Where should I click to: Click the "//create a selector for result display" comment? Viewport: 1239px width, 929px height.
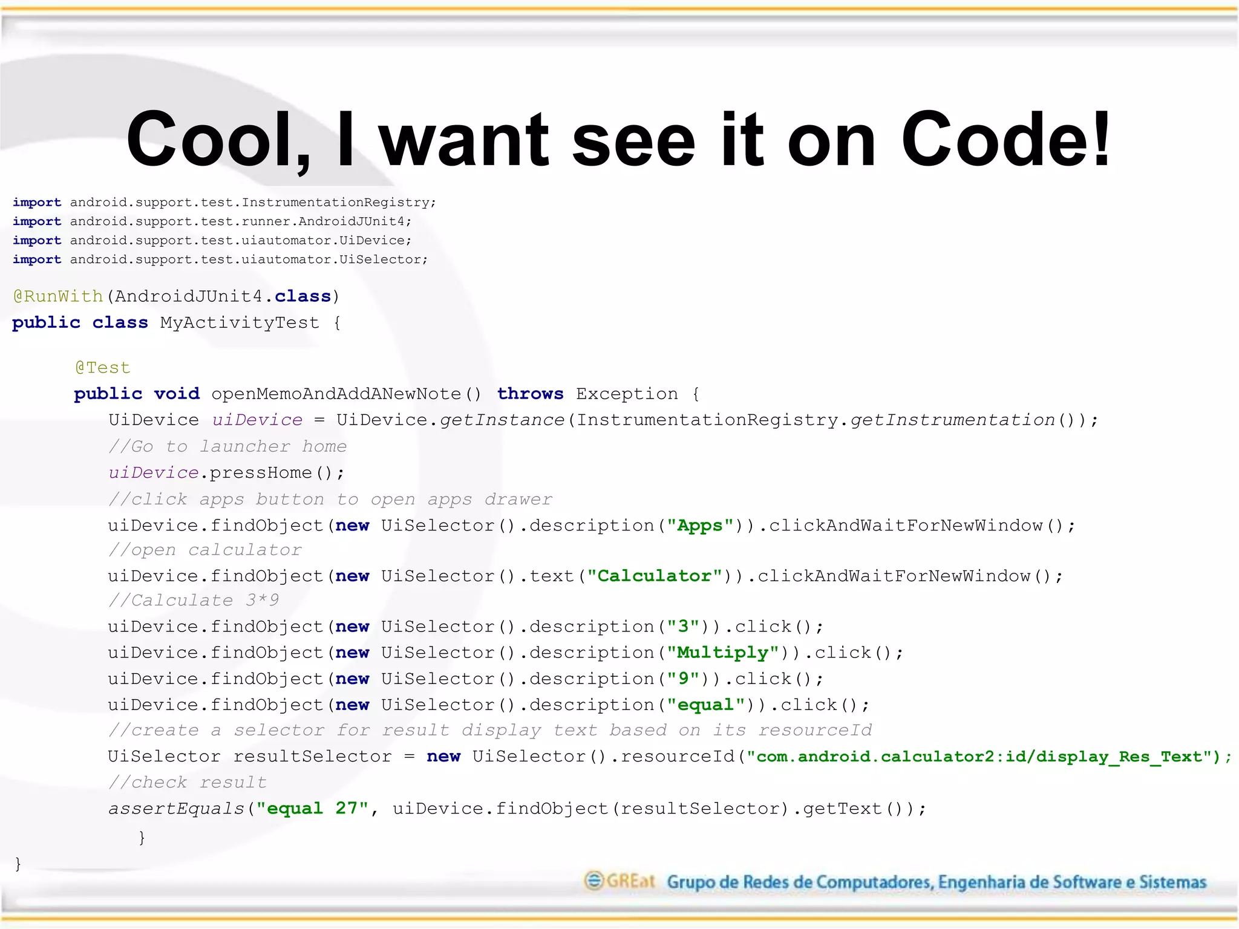click(490, 731)
